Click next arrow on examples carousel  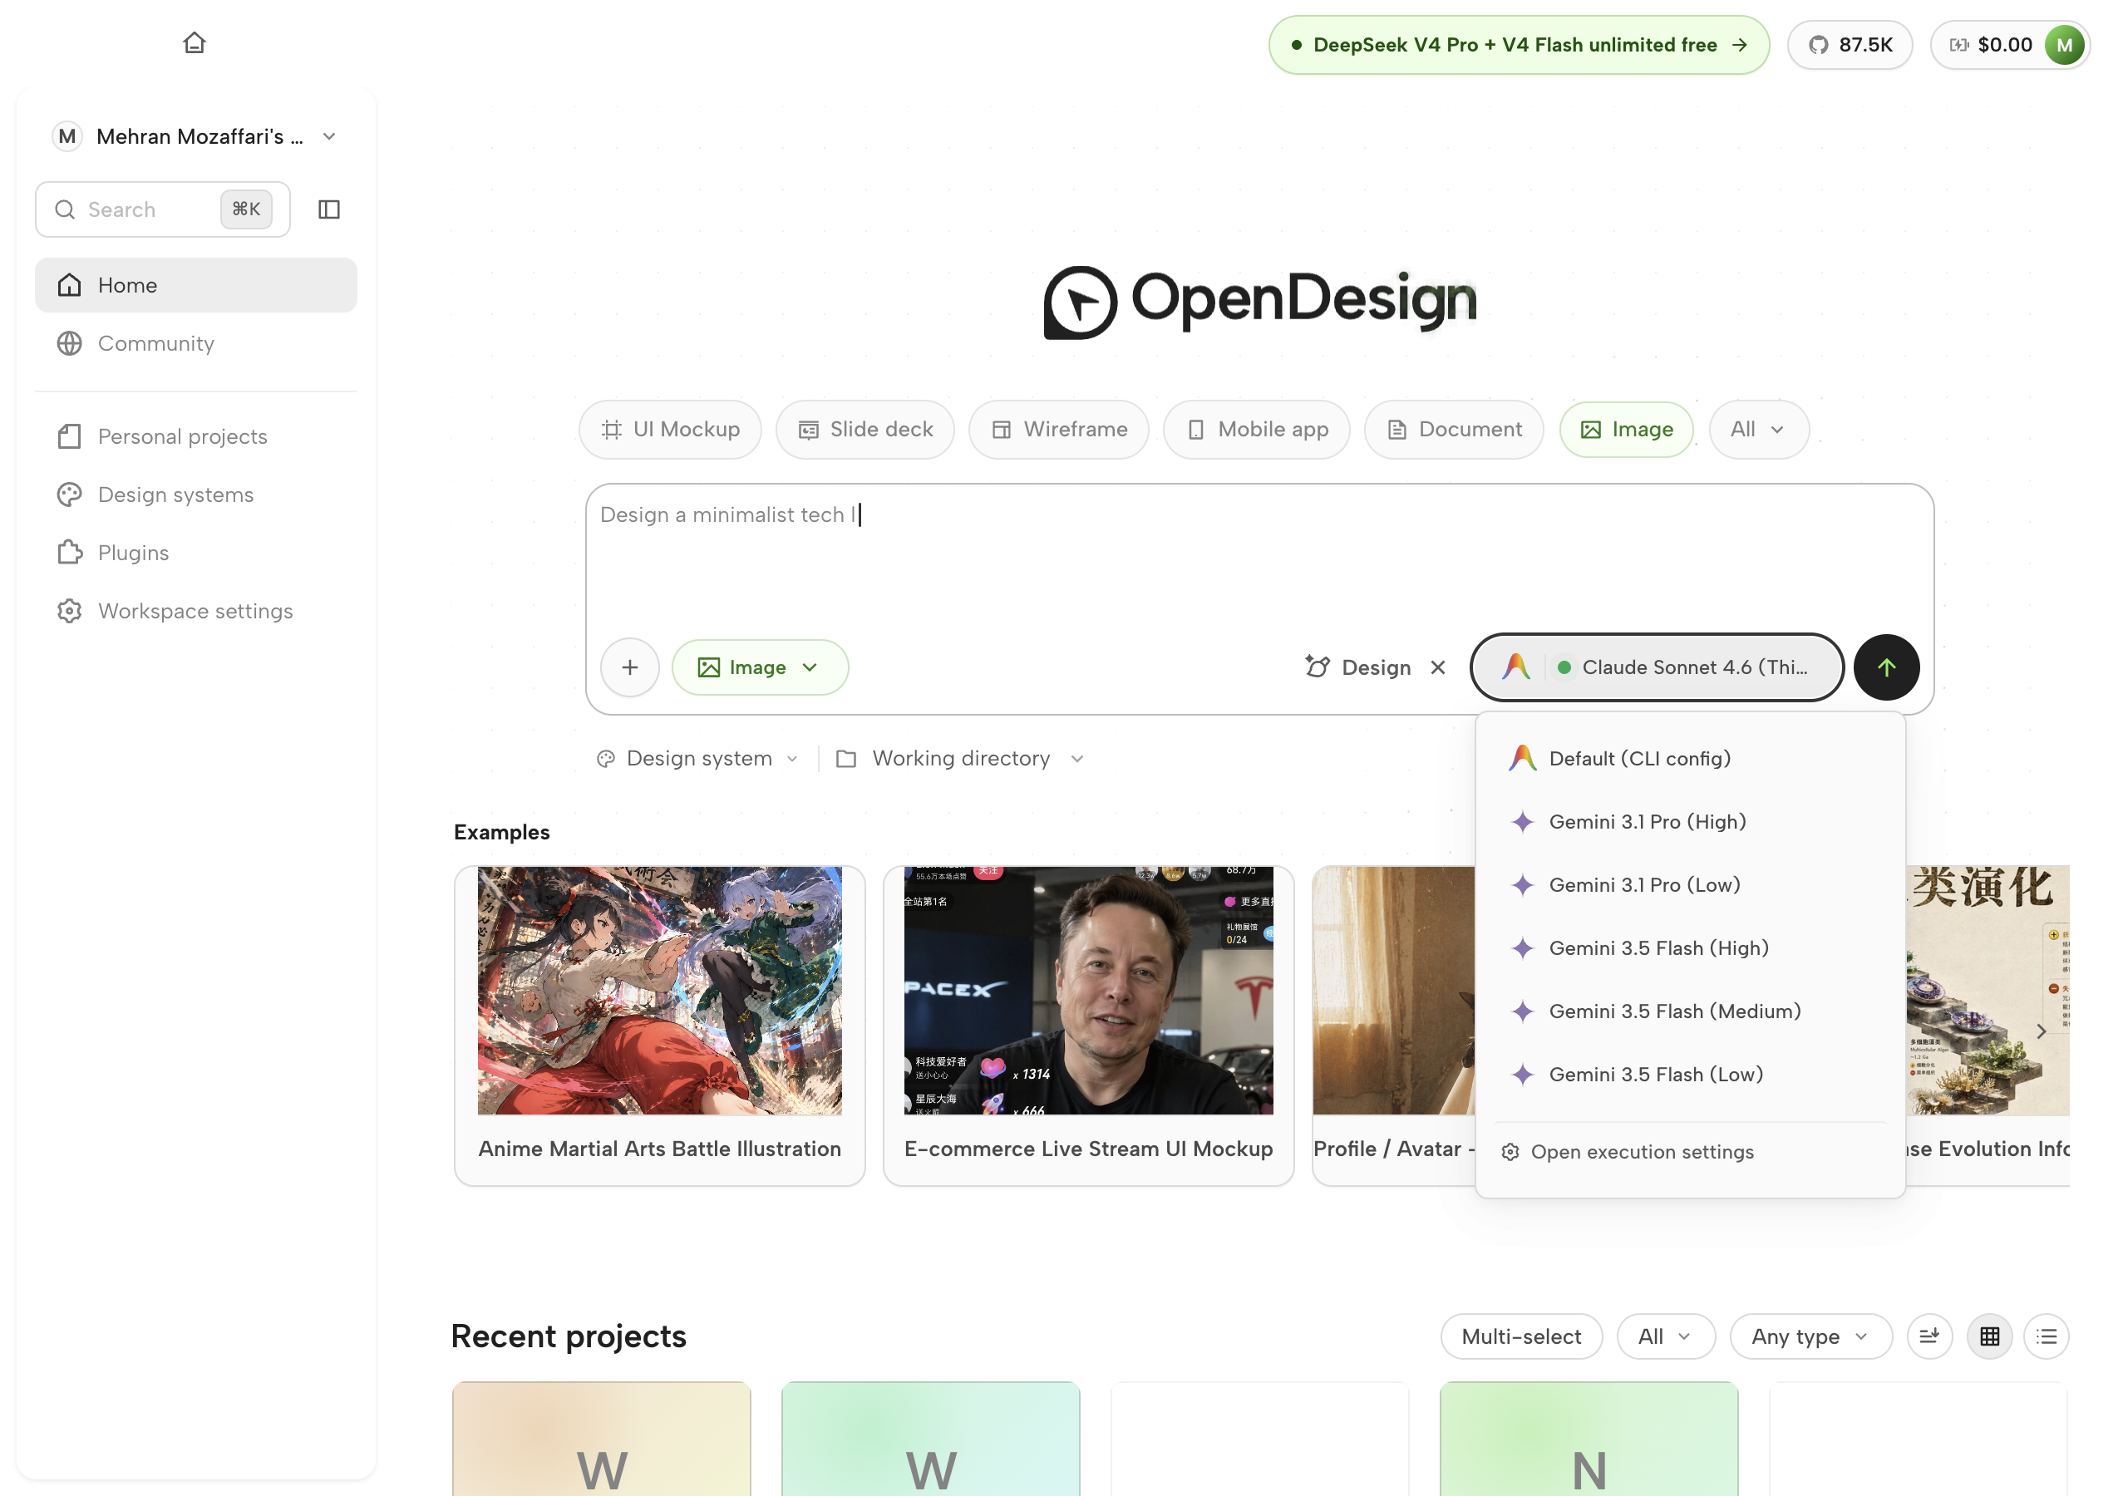2041,1031
